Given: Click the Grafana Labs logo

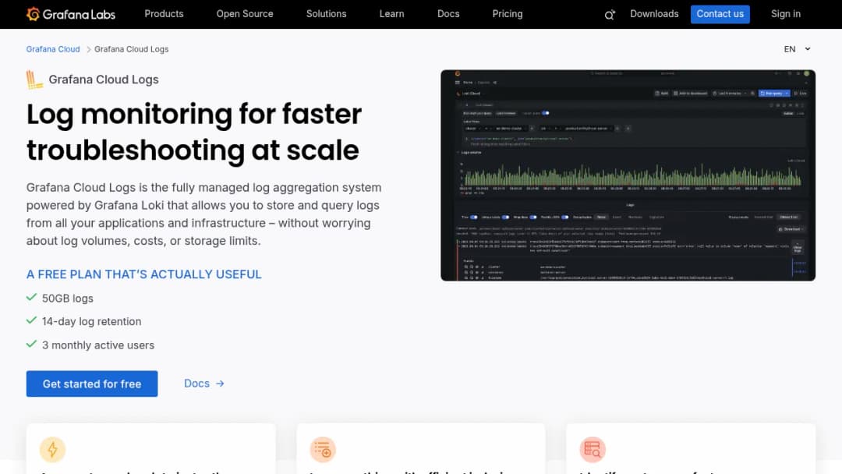Looking at the screenshot, I should pos(71,14).
